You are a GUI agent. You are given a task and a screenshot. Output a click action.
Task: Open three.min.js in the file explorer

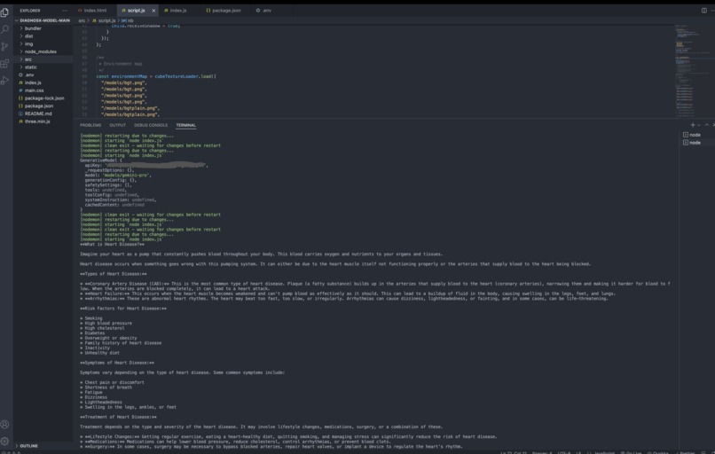tap(43, 121)
